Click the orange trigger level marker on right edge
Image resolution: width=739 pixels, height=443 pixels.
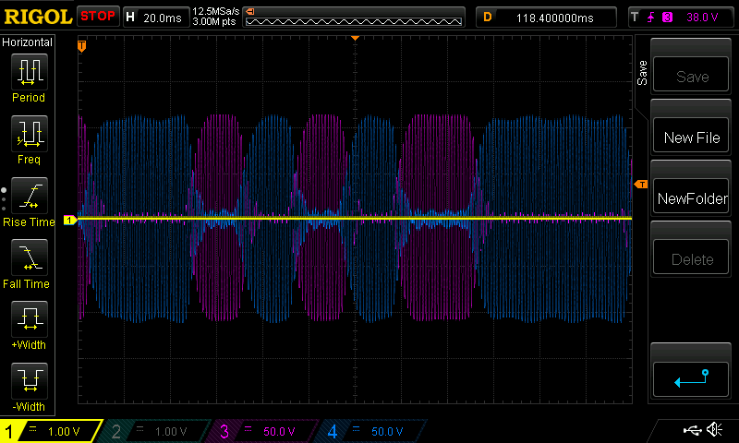[x=641, y=184]
